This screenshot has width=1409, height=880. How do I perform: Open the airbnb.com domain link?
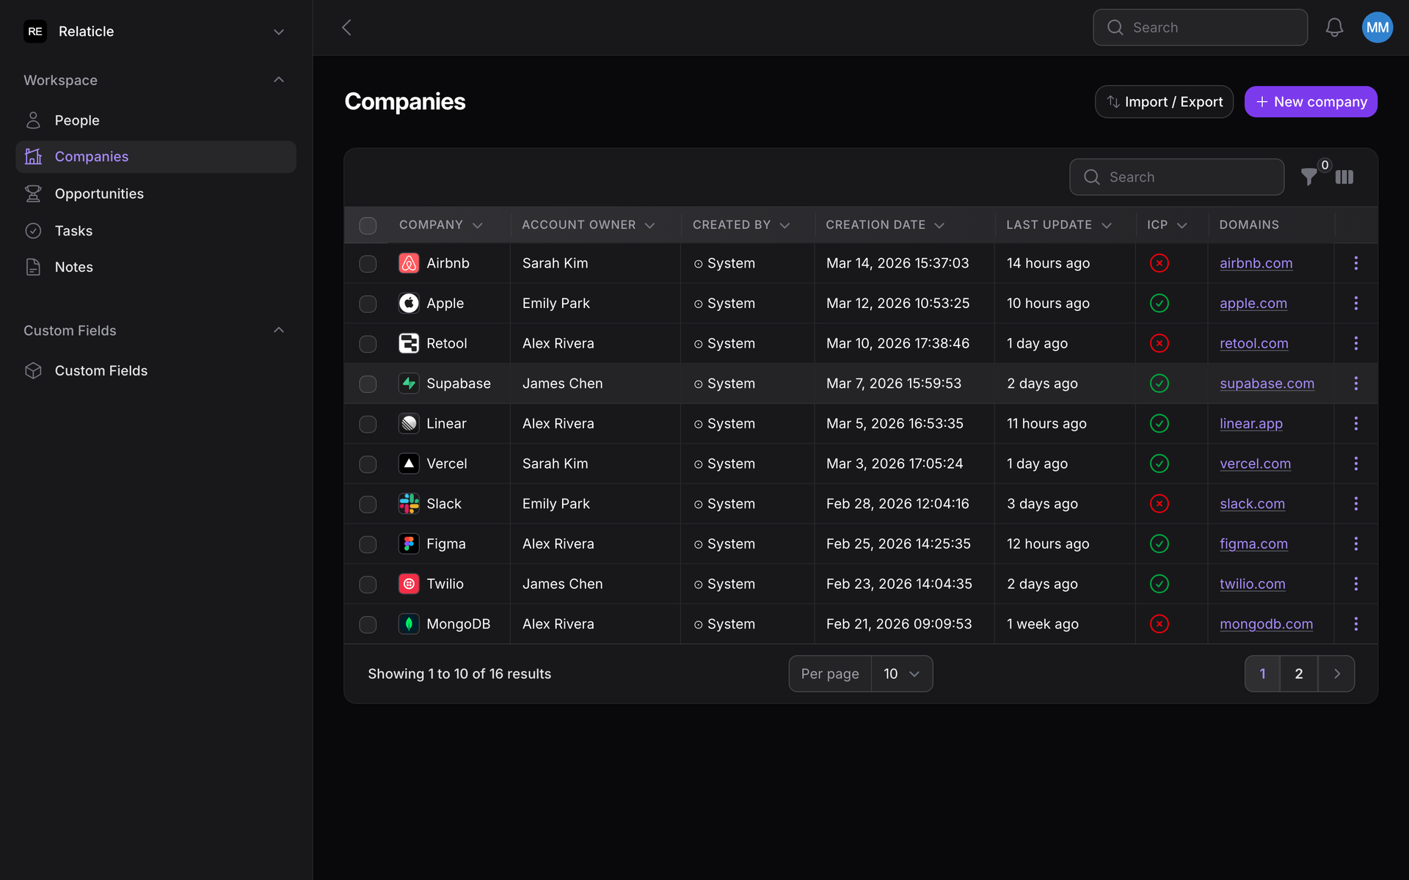tap(1256, 263)
